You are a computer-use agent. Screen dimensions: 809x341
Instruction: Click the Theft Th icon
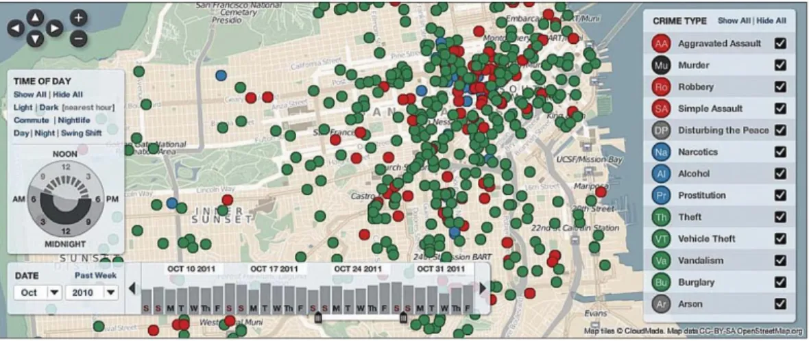point(661,217)
